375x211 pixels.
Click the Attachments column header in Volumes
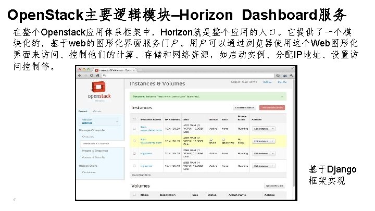(237, 195)
